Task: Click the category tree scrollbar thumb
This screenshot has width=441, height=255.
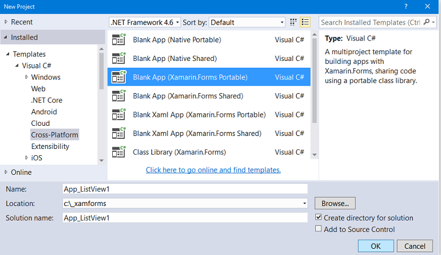Action: pos(102,71)
